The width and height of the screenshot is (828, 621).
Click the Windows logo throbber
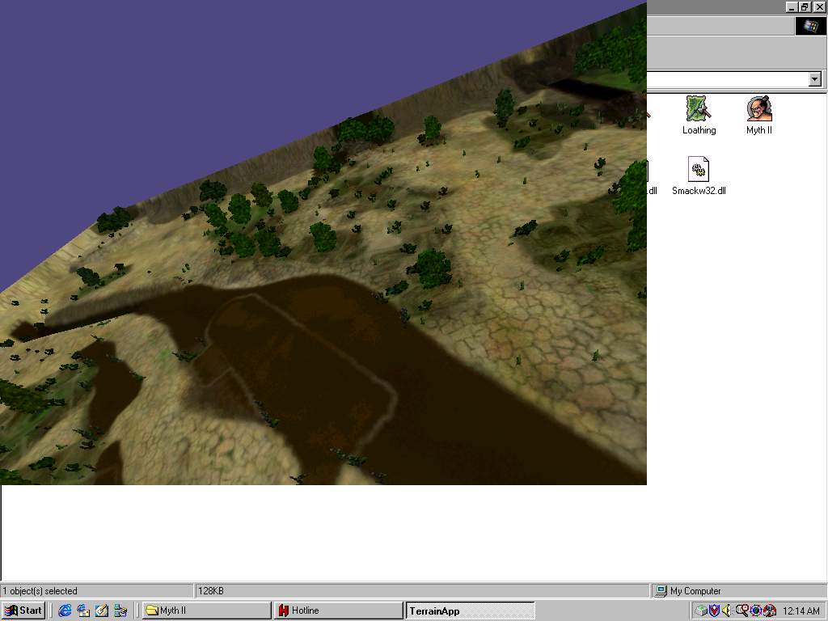coord(810,26)
